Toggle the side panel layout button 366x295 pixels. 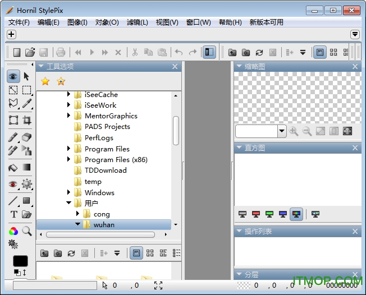point(209,52)
